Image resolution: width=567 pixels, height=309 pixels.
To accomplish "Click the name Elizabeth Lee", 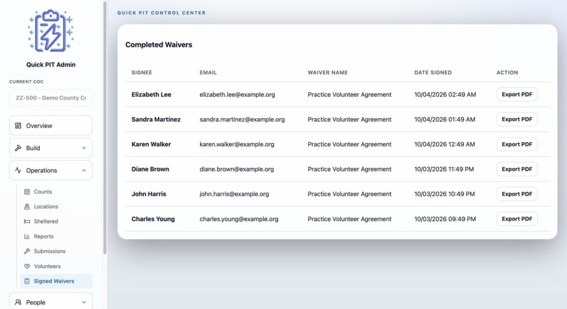I will [151, 95].
